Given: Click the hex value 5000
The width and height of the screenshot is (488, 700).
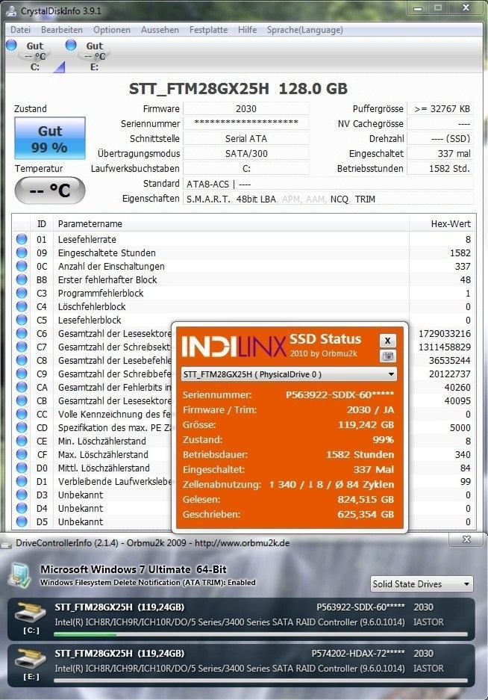Looking at the screenshot, I should pos(460,427).
